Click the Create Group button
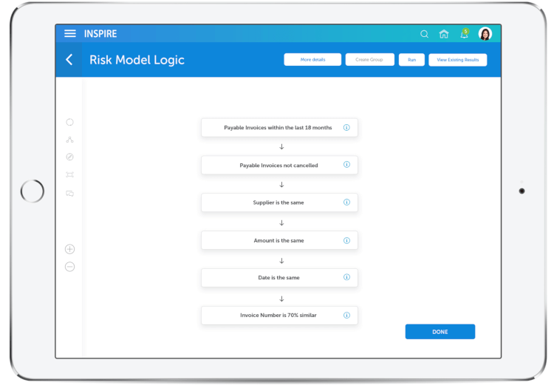 click(369, 60)
